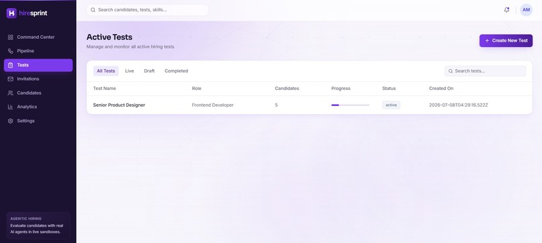Click the Candidates people icon
Image resolution: width=542 pixels, height=243 pixels.
pos(10,93)
